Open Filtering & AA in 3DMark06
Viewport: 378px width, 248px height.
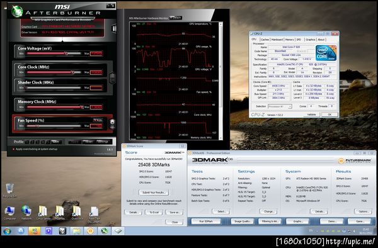point(270,222)
